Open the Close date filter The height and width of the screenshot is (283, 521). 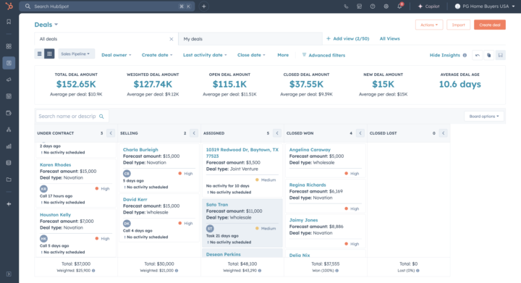point(251,55)
